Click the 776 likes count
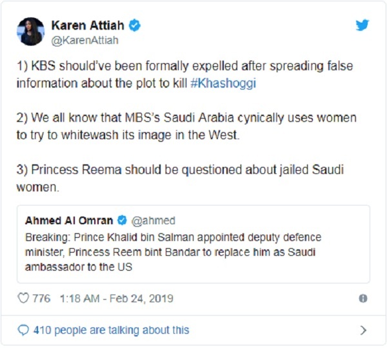The width and height of the screenshot is (387, 348). tap(42, 298)
